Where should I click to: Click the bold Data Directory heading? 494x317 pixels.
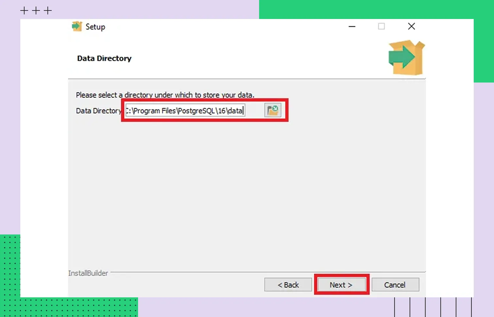(x=104, y=58)
